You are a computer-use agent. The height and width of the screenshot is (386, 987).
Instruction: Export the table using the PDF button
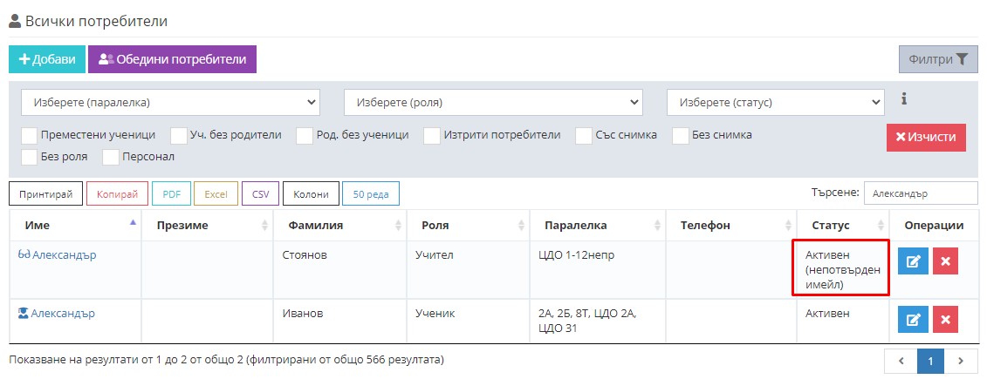point(170,194)
